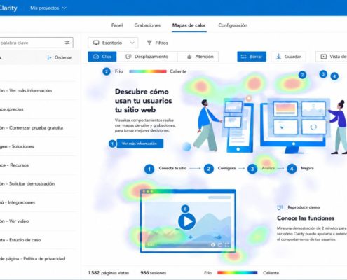Play the demo video
Viewport: 347px width, 280px height.
click(x=186, y=221)
